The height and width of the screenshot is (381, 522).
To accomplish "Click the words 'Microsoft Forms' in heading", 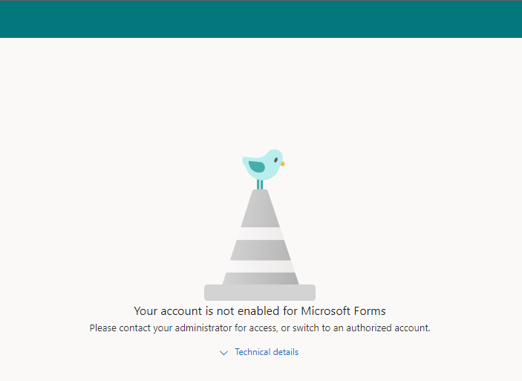I will [x=345, y=311].
